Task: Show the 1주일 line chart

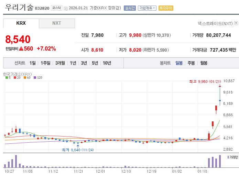Action: coord(45,63)
